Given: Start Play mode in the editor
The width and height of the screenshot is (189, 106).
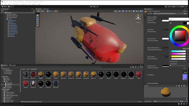Looking at the screenshot, I should pyautogui.click(x=91, y=6).
